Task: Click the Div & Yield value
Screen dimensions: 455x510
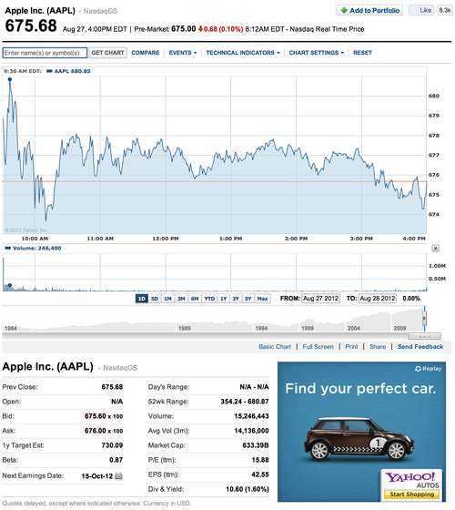Action: tap(248, 489)
